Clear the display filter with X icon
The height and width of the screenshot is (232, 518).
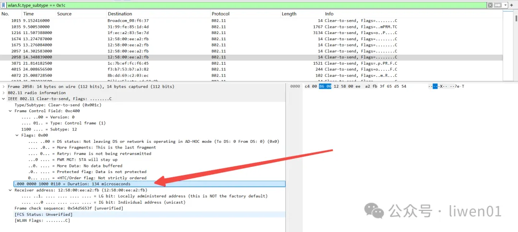point(490,5)
